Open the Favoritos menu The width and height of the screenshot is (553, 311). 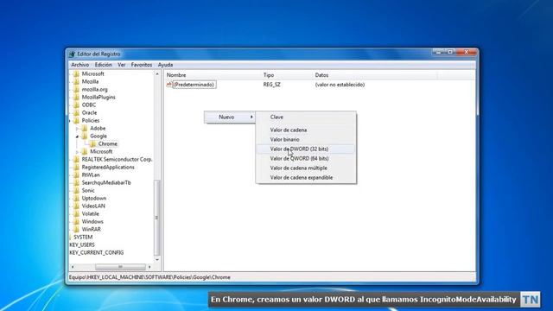142,65
